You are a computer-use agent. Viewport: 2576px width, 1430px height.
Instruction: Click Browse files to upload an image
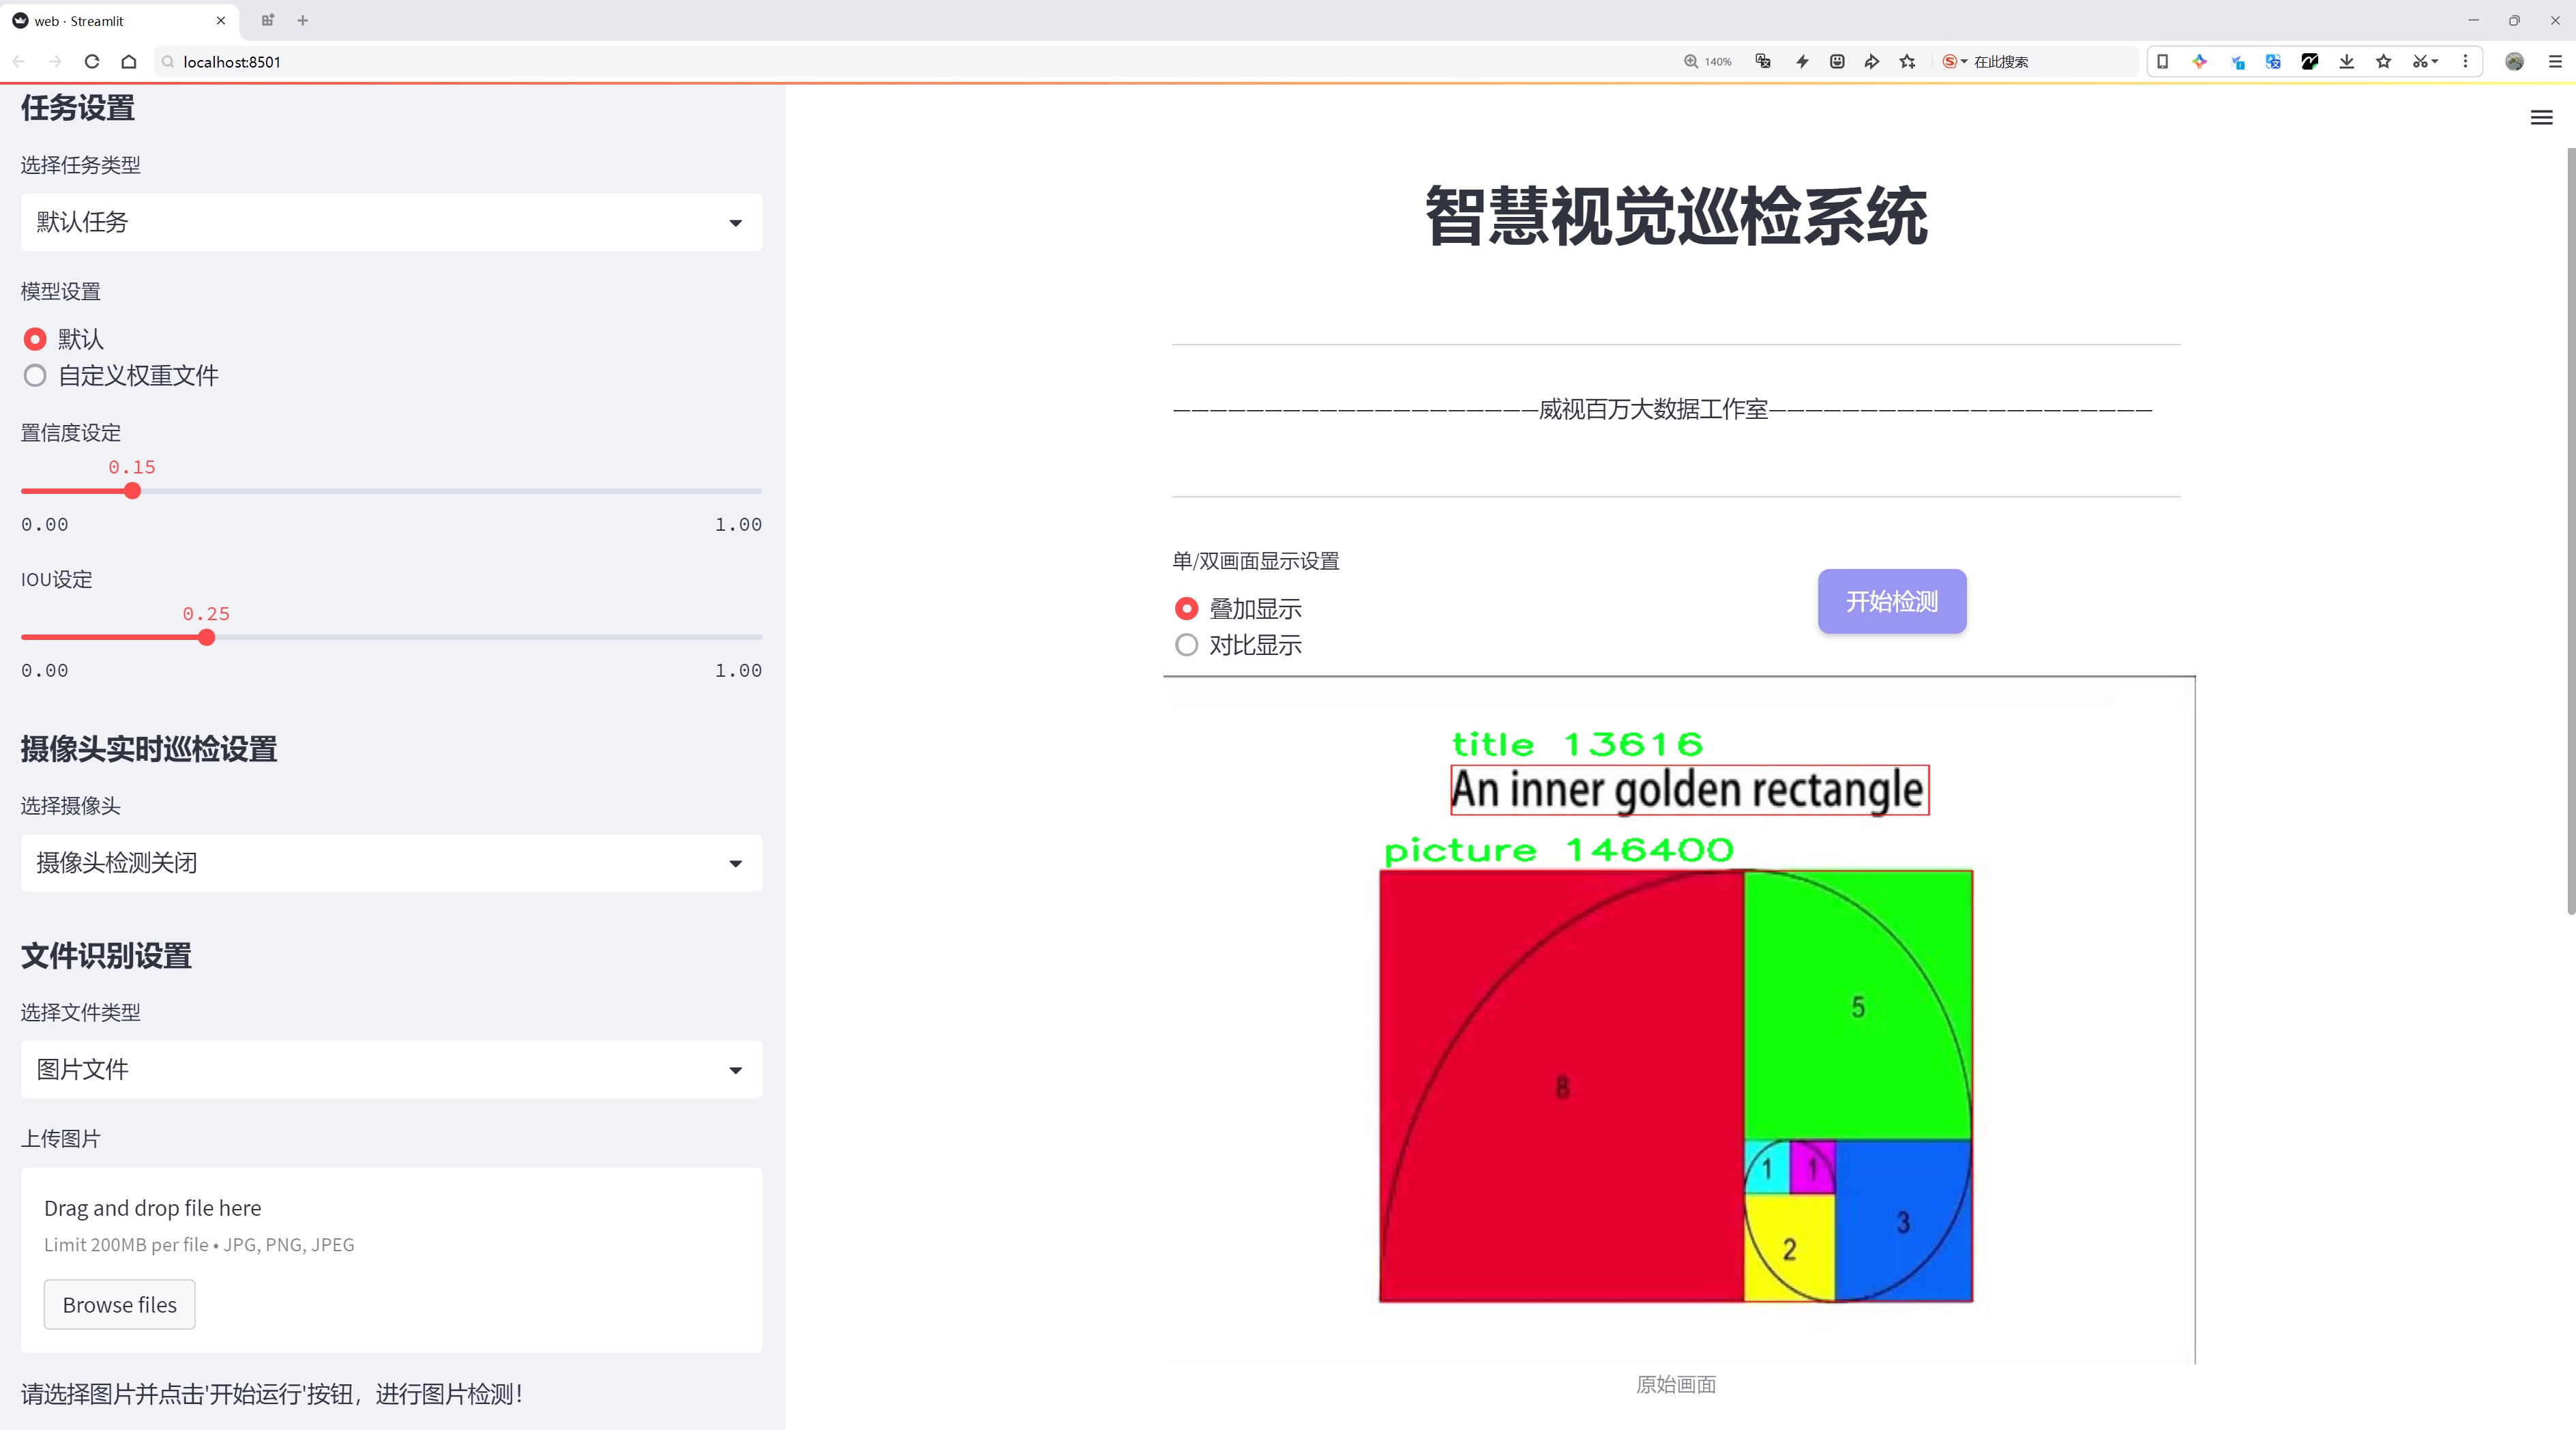click(119, 1304)
